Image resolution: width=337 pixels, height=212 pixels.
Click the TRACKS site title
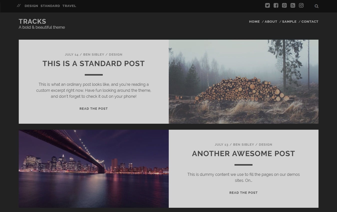32,21
